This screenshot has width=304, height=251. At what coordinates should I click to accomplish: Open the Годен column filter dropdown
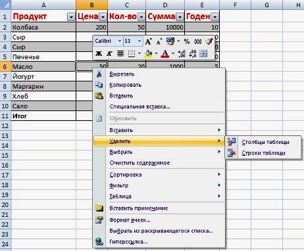pyautogui.click(x=215, y=16)
